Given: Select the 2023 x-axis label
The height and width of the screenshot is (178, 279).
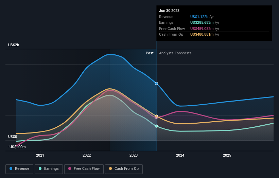Looking at the screenshot, I should tap(134, 155).
